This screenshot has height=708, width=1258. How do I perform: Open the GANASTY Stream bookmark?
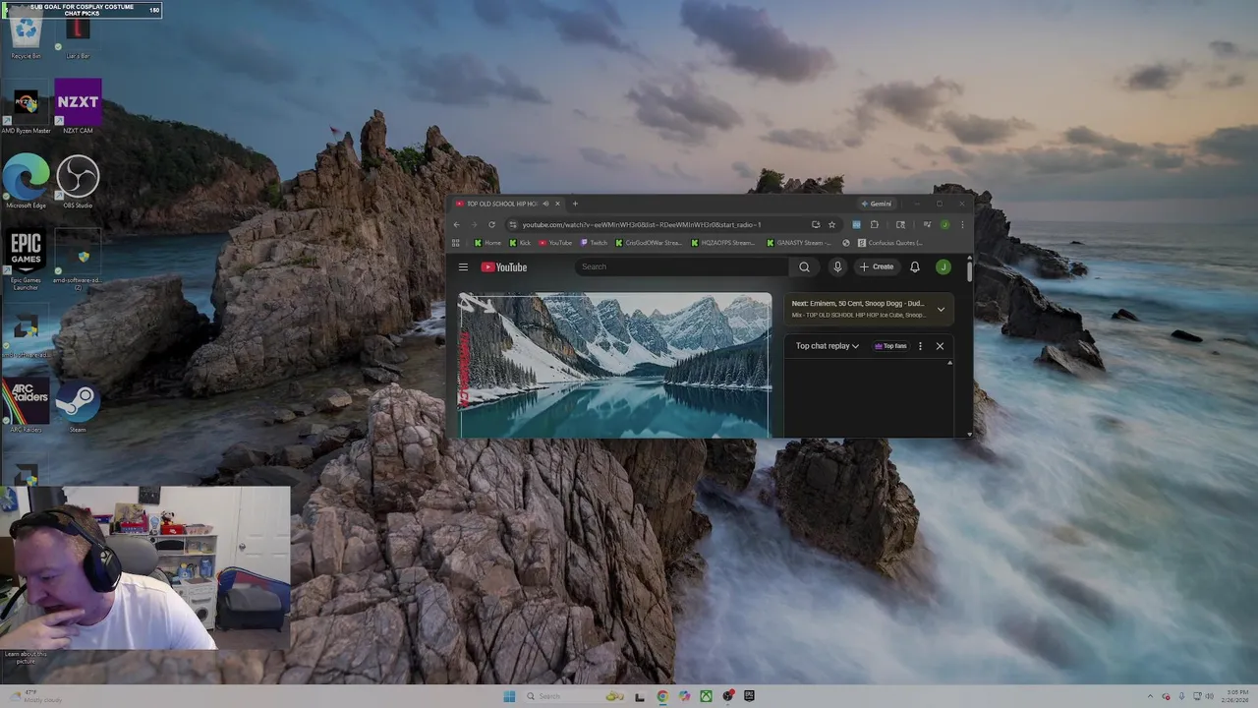click(799, 243)
